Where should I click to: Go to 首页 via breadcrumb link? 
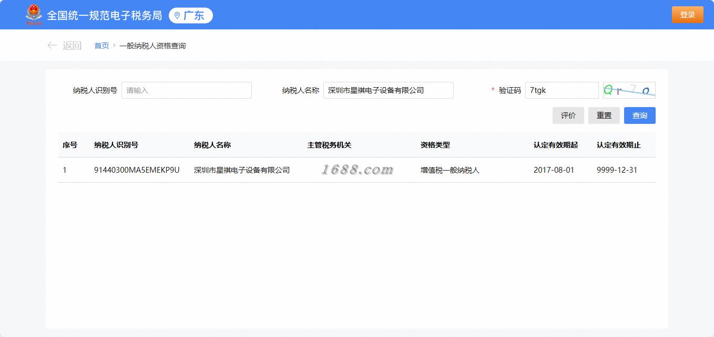tap(101, 46)
